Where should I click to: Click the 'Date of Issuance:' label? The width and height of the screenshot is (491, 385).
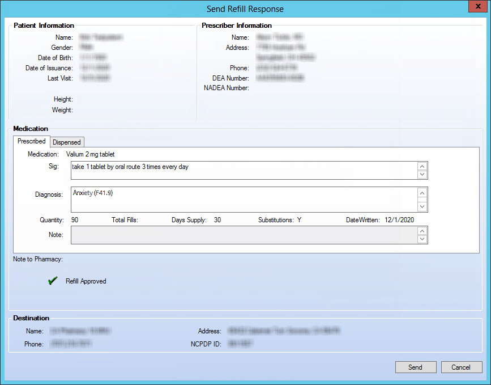pos(49,68)
